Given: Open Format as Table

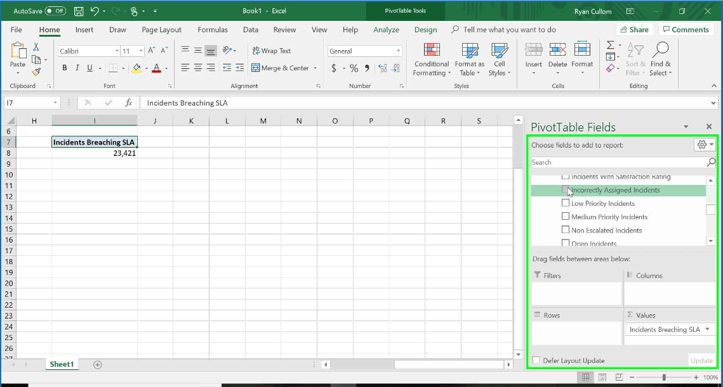Looking at the screenshot, I should coord(469,60).
